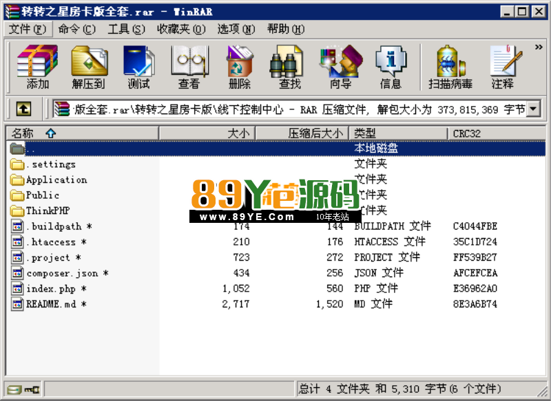Screen dimensions: 551x401
Task: Click the 注释 (Comment) toolbar icon
Action: click(506, 61)
